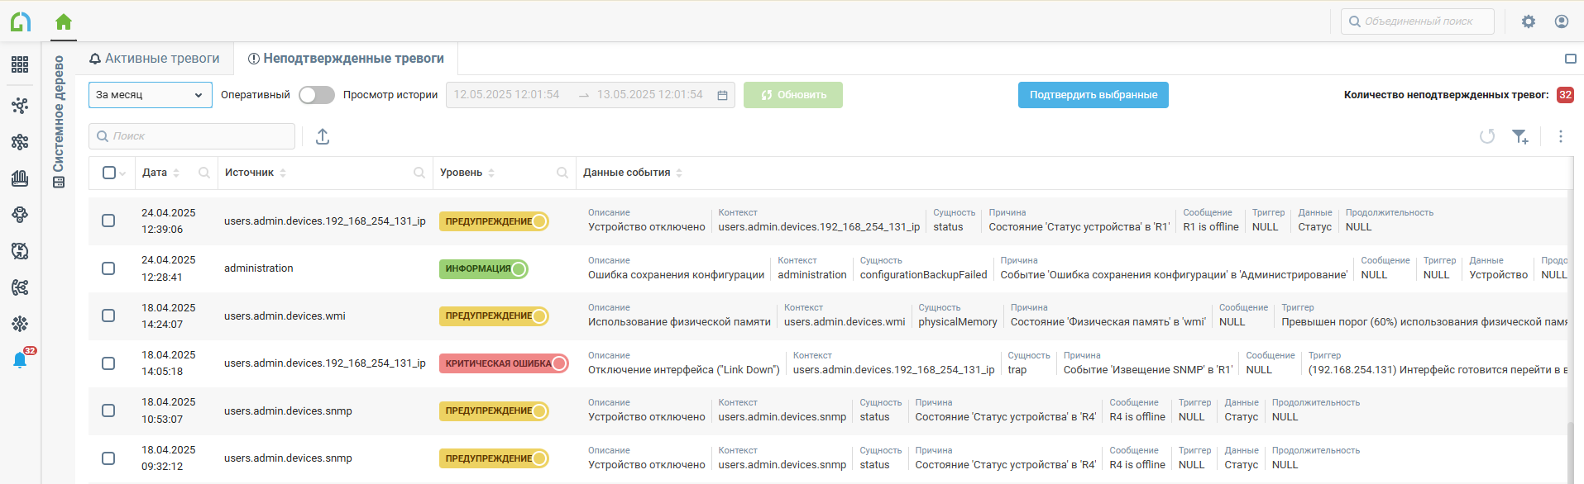Image resolution: width=1584 pixels, height=484 pixels.
Task: Sort by Дата column
Action: 176,173
